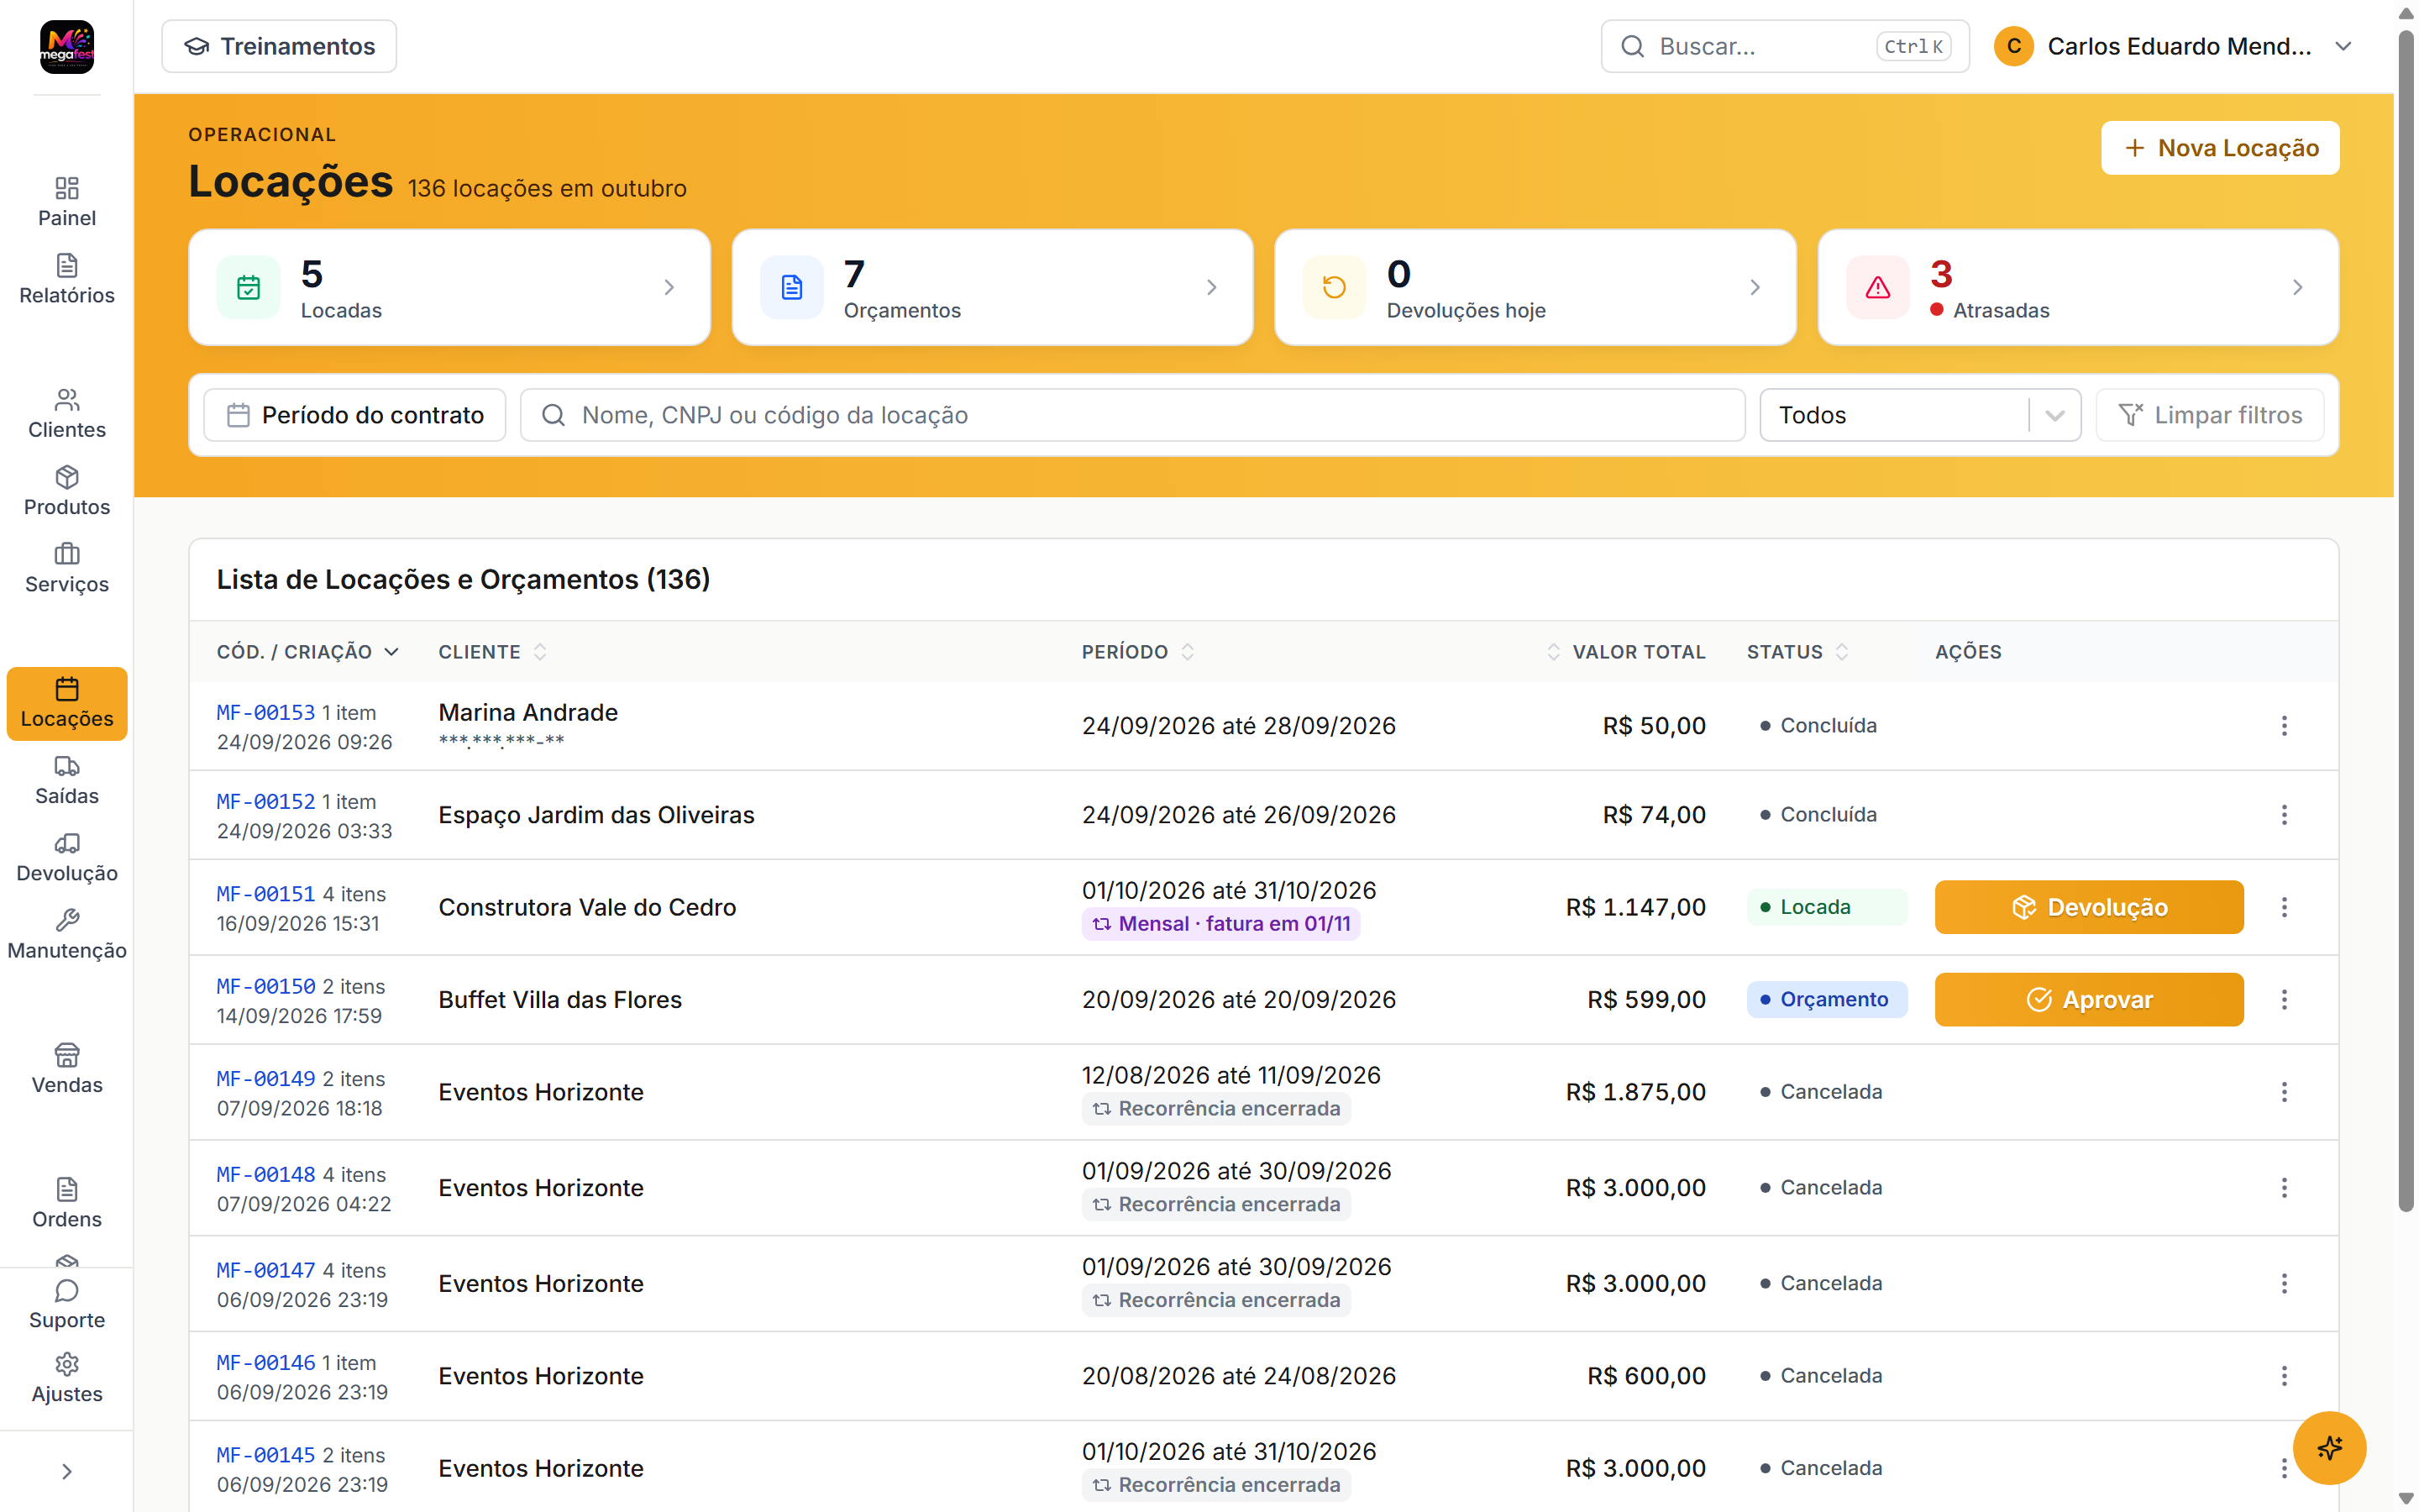Open the Carlos Eduardo user menu
Image resolution: width=2419 pixels, height=1512 pixels.
coord(2174,46)
